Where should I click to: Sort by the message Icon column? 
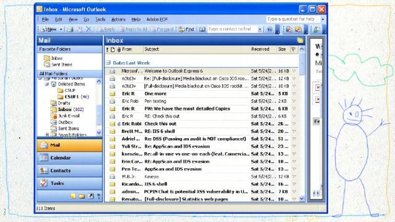[x=112, y=49]
